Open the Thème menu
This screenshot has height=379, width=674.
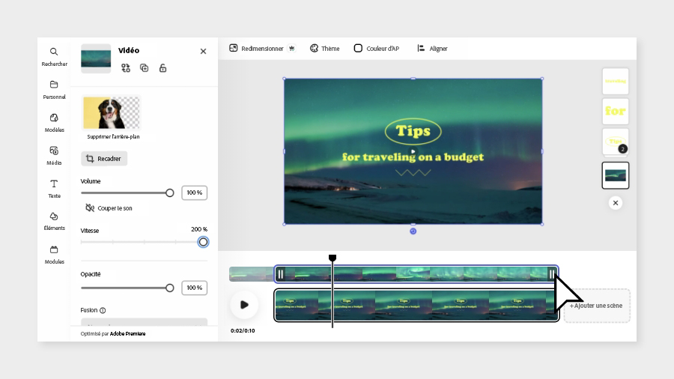[325, 49]
